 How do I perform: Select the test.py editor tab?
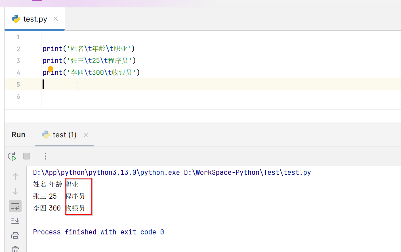click(35, 19)
